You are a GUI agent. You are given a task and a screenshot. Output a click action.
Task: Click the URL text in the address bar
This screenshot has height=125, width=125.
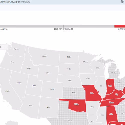pyautogui.click(x=15, y=2)
